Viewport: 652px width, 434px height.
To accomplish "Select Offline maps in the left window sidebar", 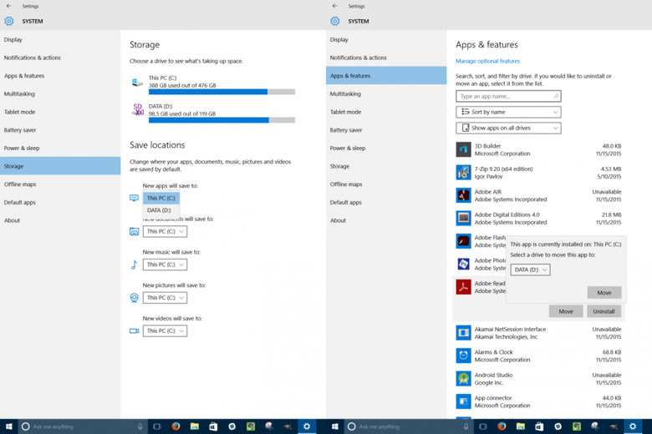I will [x=60, y=184].
